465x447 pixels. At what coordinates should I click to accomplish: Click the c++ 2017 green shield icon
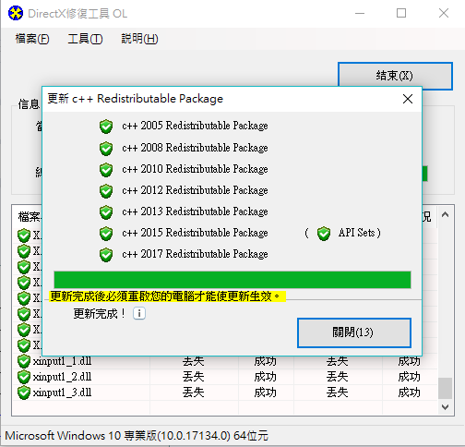tap(106, 255)
